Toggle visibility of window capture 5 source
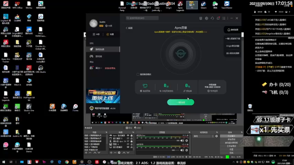 click(x=128, y=138)
